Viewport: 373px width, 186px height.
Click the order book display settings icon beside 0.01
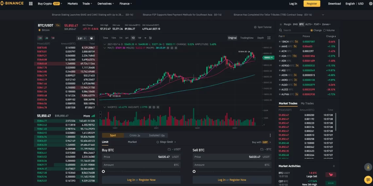click(x=91, y=38)
